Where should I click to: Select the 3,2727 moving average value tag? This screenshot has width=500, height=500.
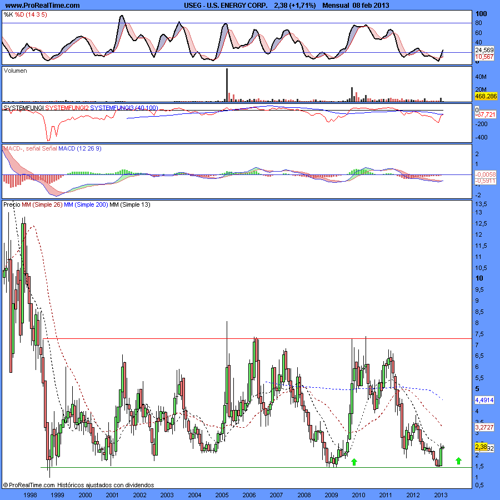pyautogui.click(x=484, y=427)
